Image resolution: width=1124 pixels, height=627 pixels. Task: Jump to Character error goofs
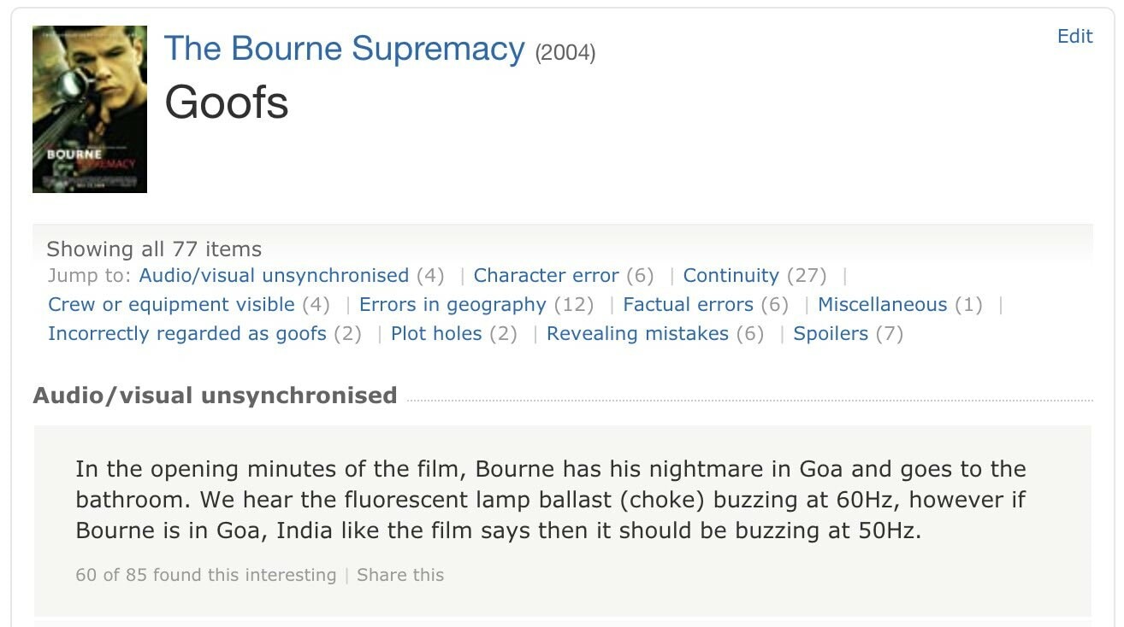coord(546,276)
